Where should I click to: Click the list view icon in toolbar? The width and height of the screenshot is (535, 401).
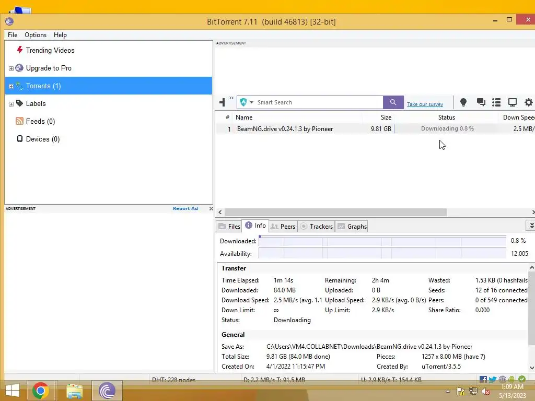(496, 102)
